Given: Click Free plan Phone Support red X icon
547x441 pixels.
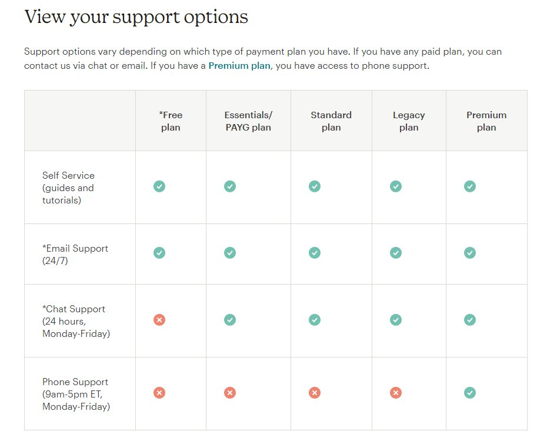Looking at the screenshot, I should coord(159,393).
